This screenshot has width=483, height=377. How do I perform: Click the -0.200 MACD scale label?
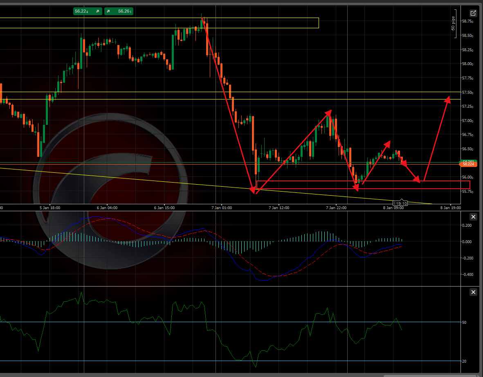pyautogui.click(x=467, y=258)
